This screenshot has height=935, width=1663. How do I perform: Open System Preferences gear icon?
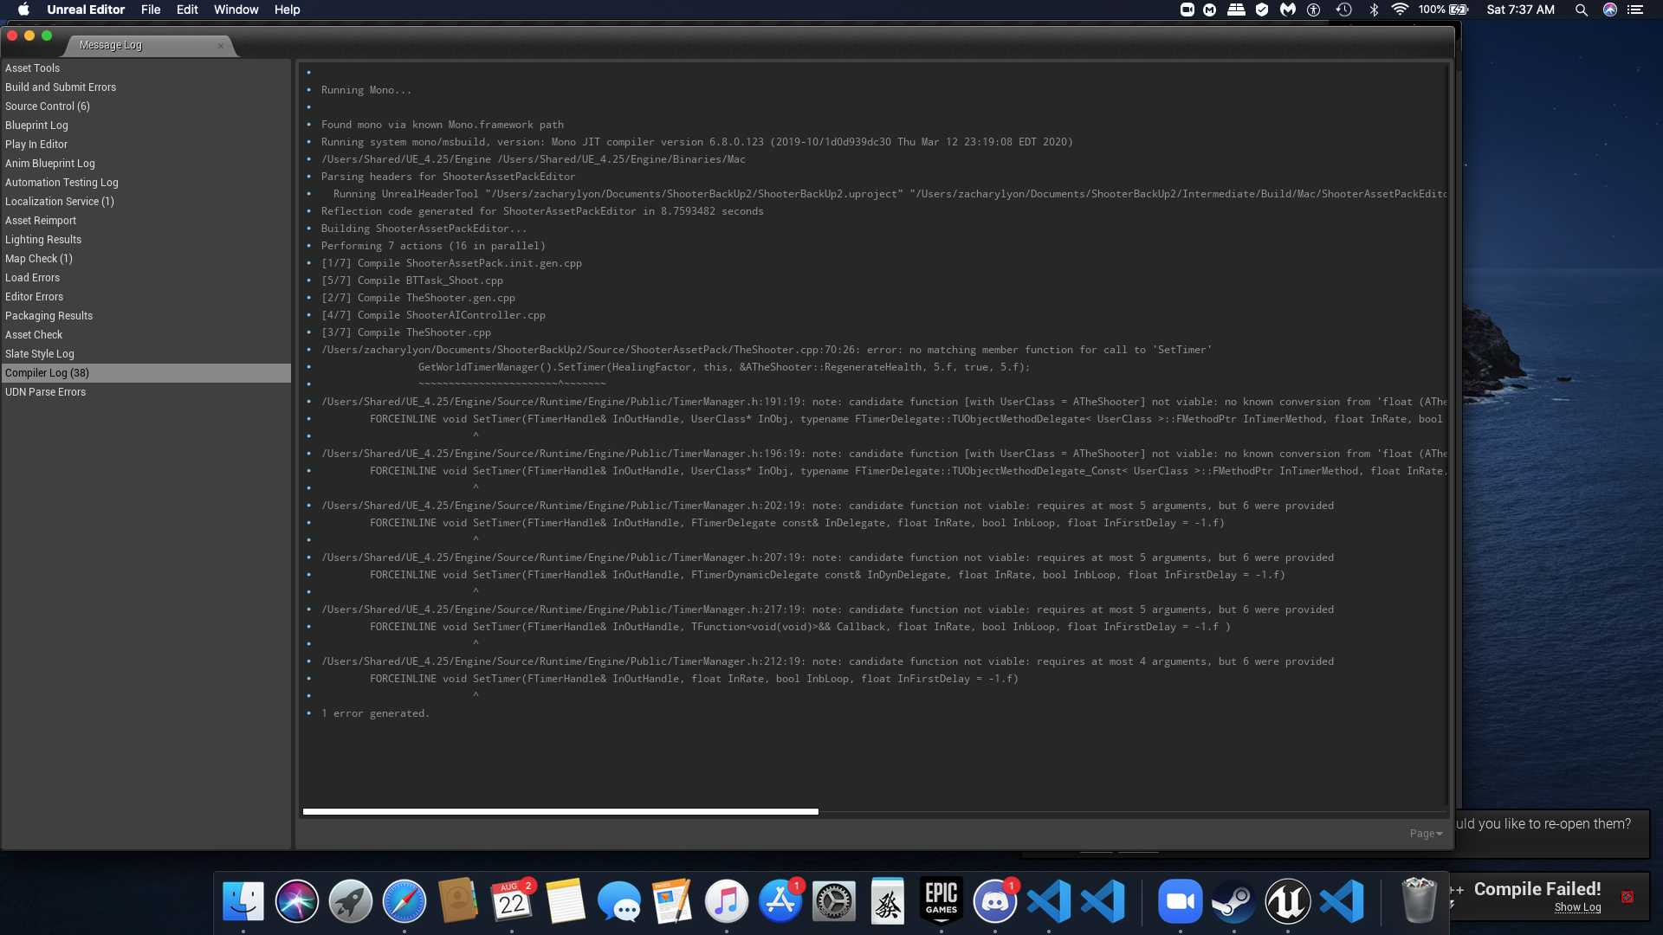[x=833, y=901]
